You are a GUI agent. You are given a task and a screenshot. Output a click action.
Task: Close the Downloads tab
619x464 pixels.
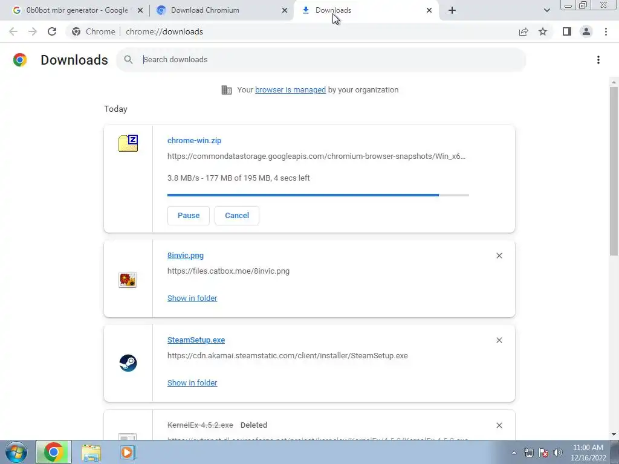pos(429,10)
